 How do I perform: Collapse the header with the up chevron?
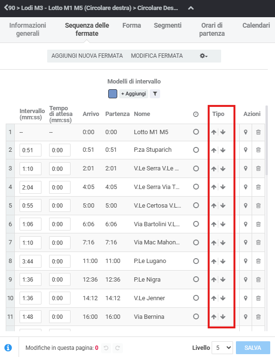click(191, 8)
